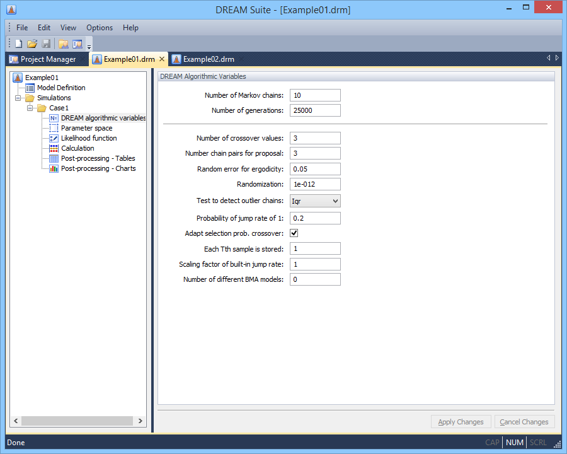Open the File menu

coord(22,28)
